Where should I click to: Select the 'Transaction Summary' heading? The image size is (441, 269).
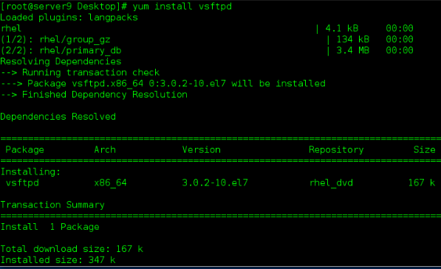pyautogui.click(x=52, y=205)
